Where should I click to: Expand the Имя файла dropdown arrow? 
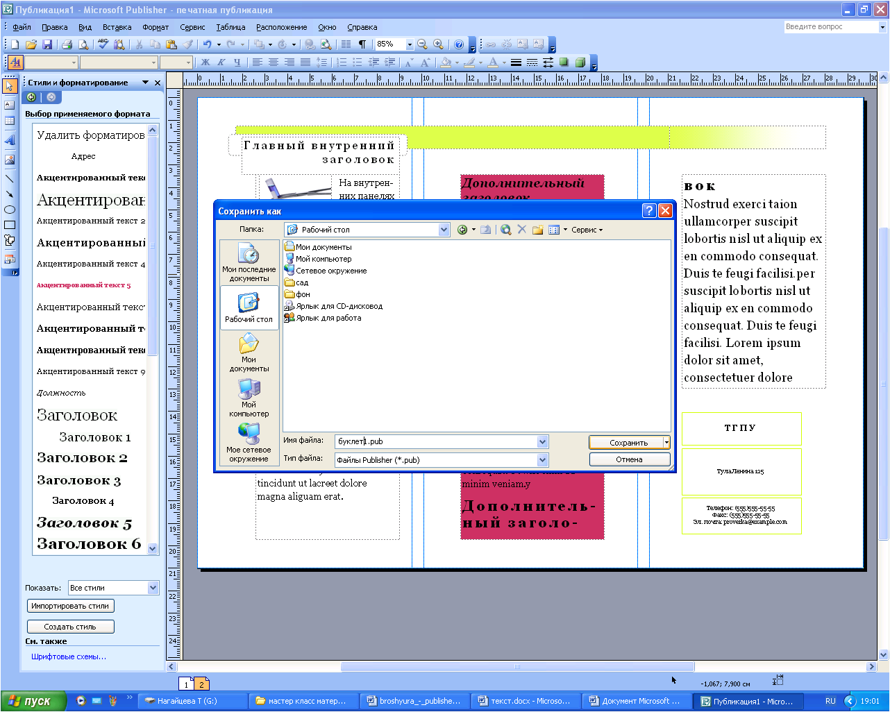(543, 442)
